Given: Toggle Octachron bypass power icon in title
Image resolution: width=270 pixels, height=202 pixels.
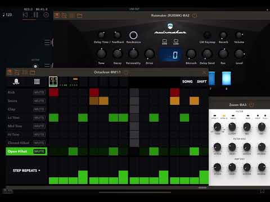Looking at the screenshot, I should click(126, 72).
